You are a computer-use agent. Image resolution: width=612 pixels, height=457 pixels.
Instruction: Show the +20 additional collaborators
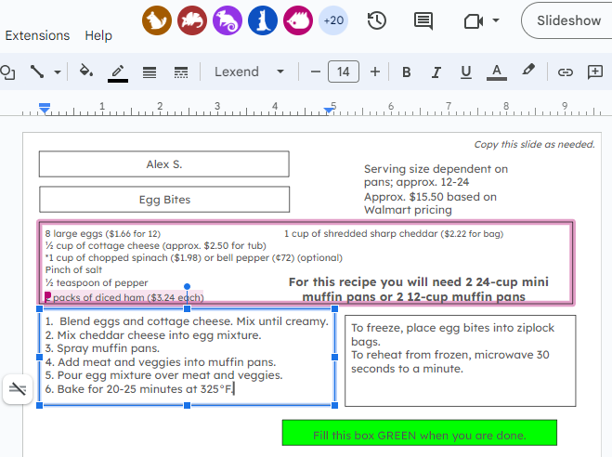[x=332, y=20]
